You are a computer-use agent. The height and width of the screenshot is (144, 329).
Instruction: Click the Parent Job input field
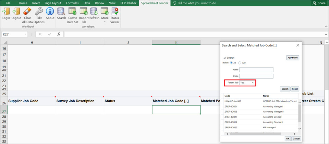(x=245, y=83)
